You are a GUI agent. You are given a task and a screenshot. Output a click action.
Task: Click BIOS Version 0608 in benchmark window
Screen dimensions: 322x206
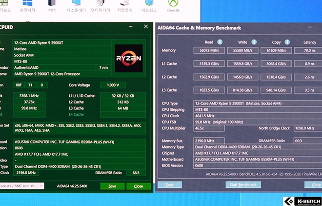[x=258, y=165]
